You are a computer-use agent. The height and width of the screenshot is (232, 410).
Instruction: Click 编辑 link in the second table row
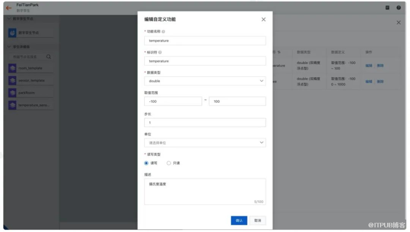(x=369, y=82)
